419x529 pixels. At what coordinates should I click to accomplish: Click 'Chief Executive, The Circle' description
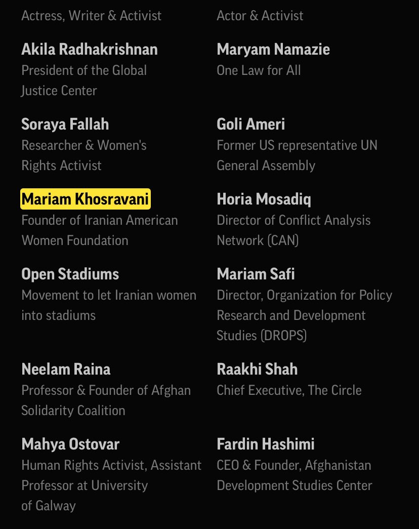289,390
